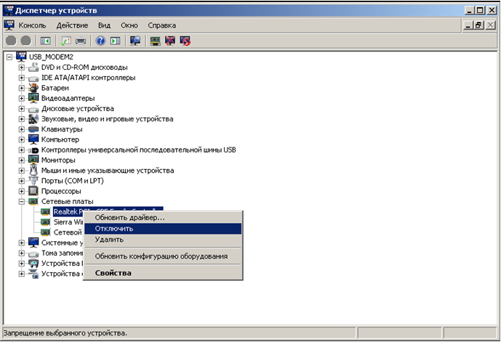Click the Видеоадаптеры display adapter icon

pos(33,98)
